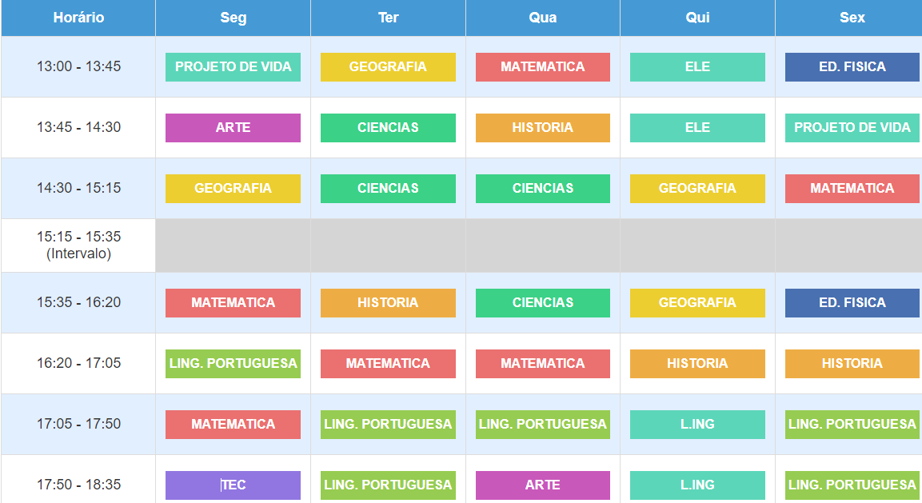Select Thursday's GEOGRAFIA block at 15:35
Screen dimensions: 922x503
tap(697, 303)
